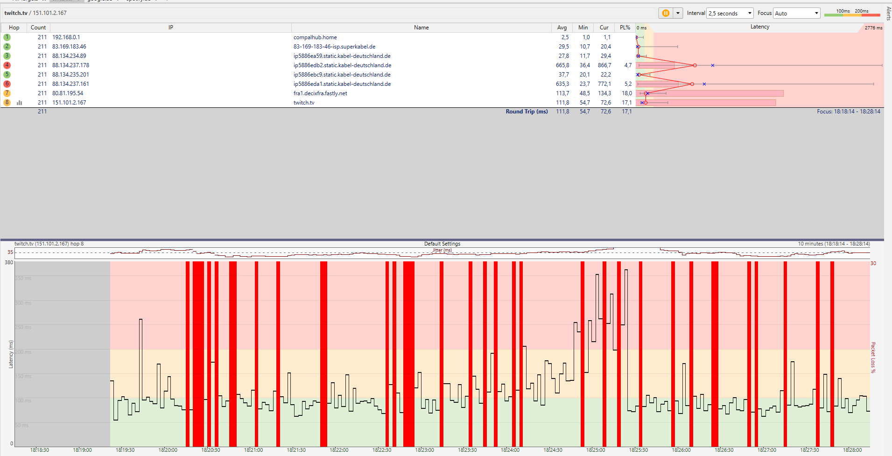Click the green hop 2 circle icon

(7, 47)
